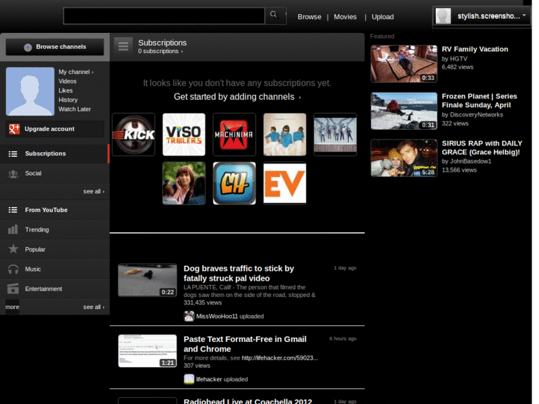539x404 pixels.
Task: Select Subscriptions in the sidebar
Action: click(55, 154)
